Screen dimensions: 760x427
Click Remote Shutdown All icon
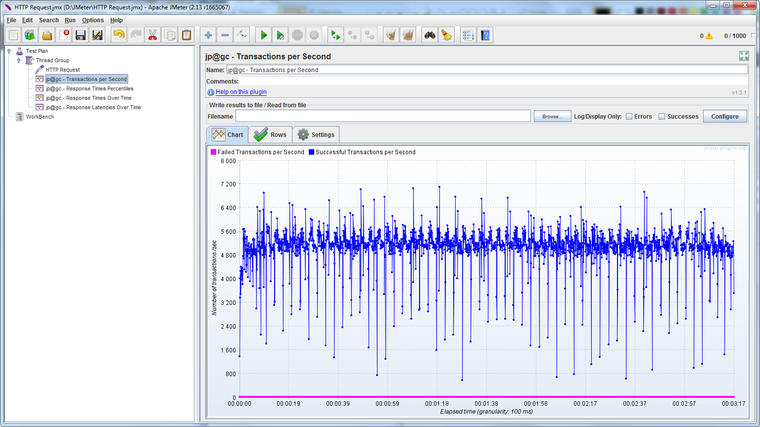370,35
